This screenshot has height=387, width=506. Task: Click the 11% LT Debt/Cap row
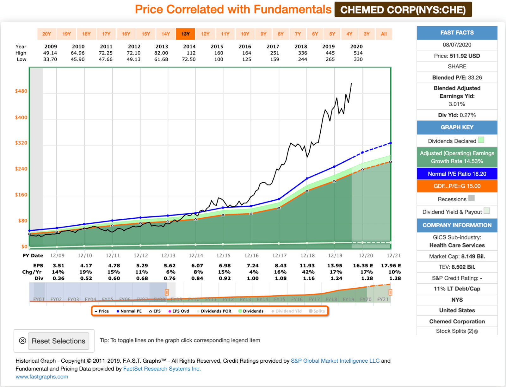(457, 289)
